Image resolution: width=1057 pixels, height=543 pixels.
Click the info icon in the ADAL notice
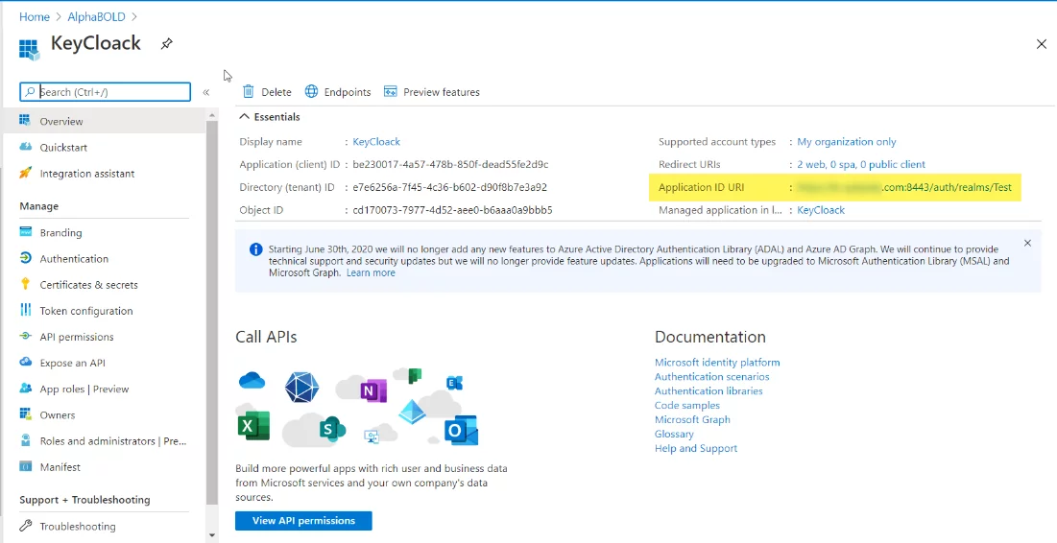256,249
